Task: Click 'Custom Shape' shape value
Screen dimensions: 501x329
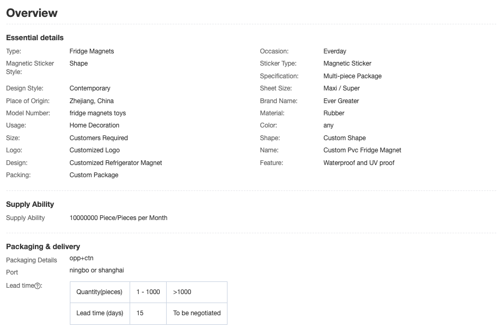Action: tap(344, 138)
